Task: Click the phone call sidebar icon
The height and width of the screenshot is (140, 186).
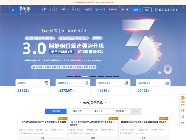Action: click(x=183, y=117)
